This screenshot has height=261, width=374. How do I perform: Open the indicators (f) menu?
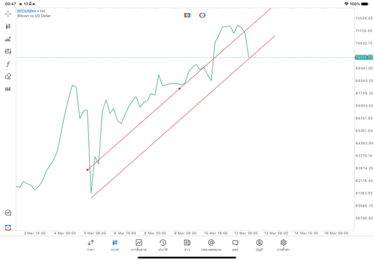pos(8,64)
